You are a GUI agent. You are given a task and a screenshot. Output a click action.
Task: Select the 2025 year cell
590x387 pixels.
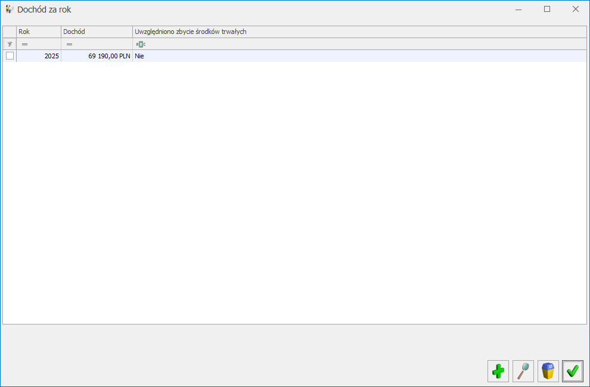[39, 56]
